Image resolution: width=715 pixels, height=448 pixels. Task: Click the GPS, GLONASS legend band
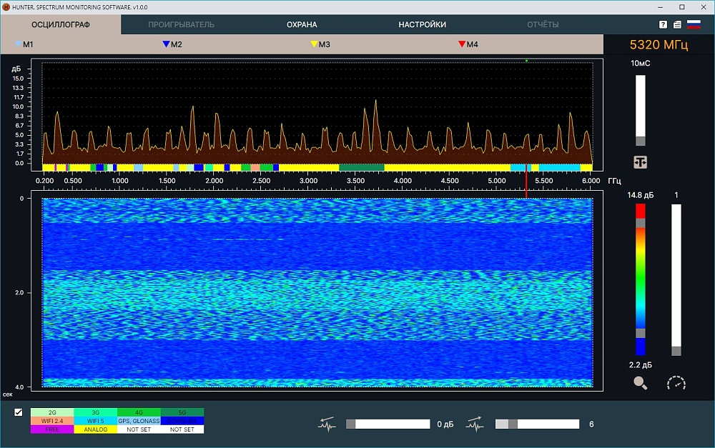tap(139, 421)
